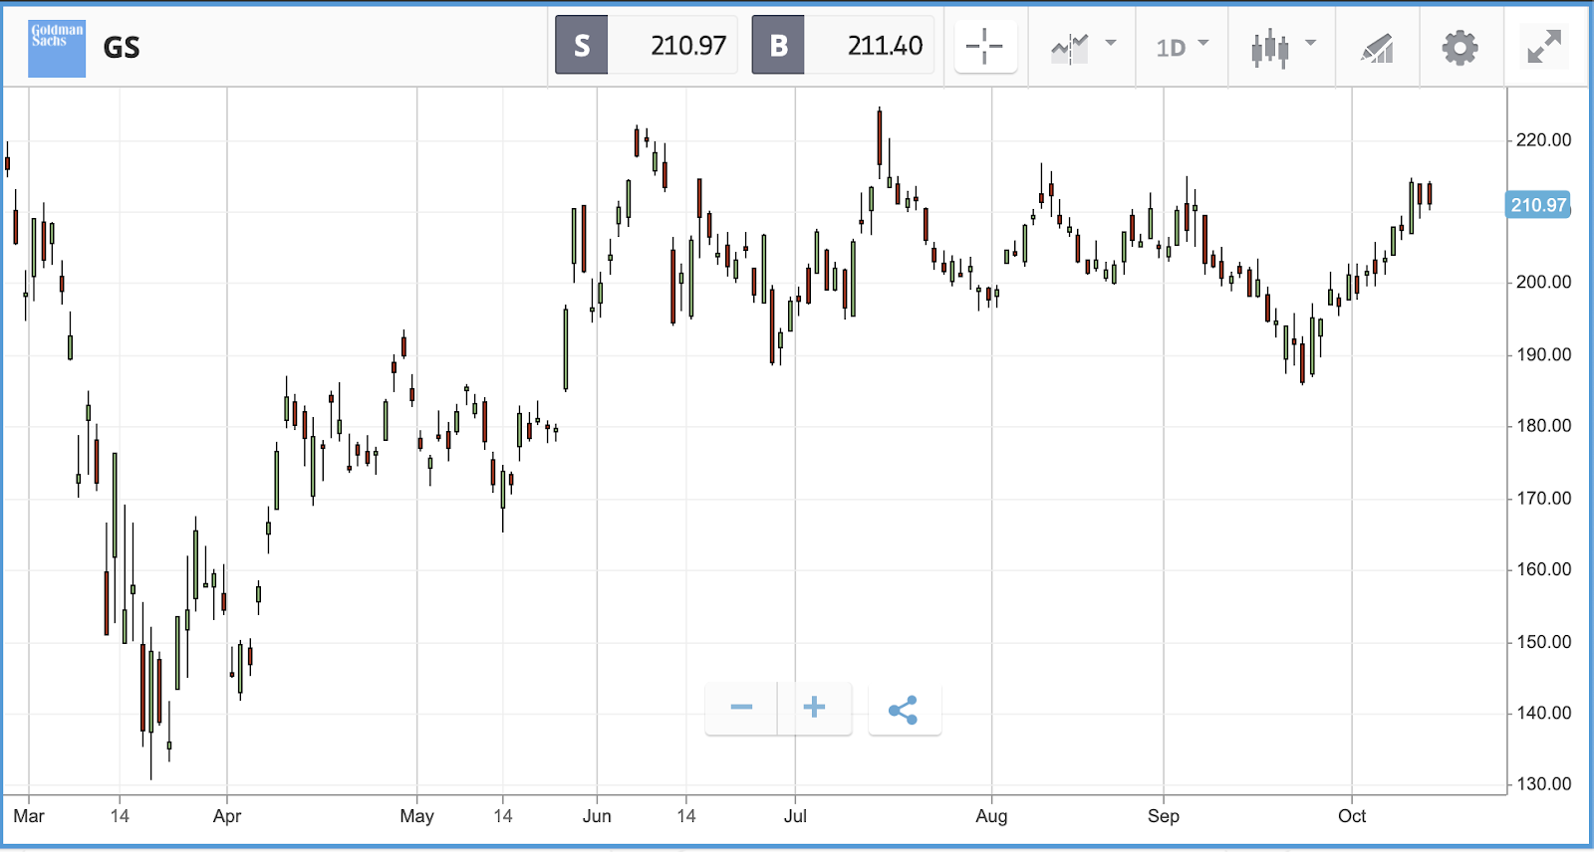Click the GS ticker symbol
This screenshot has height=852, width=1594.
(x=122, y=48)
